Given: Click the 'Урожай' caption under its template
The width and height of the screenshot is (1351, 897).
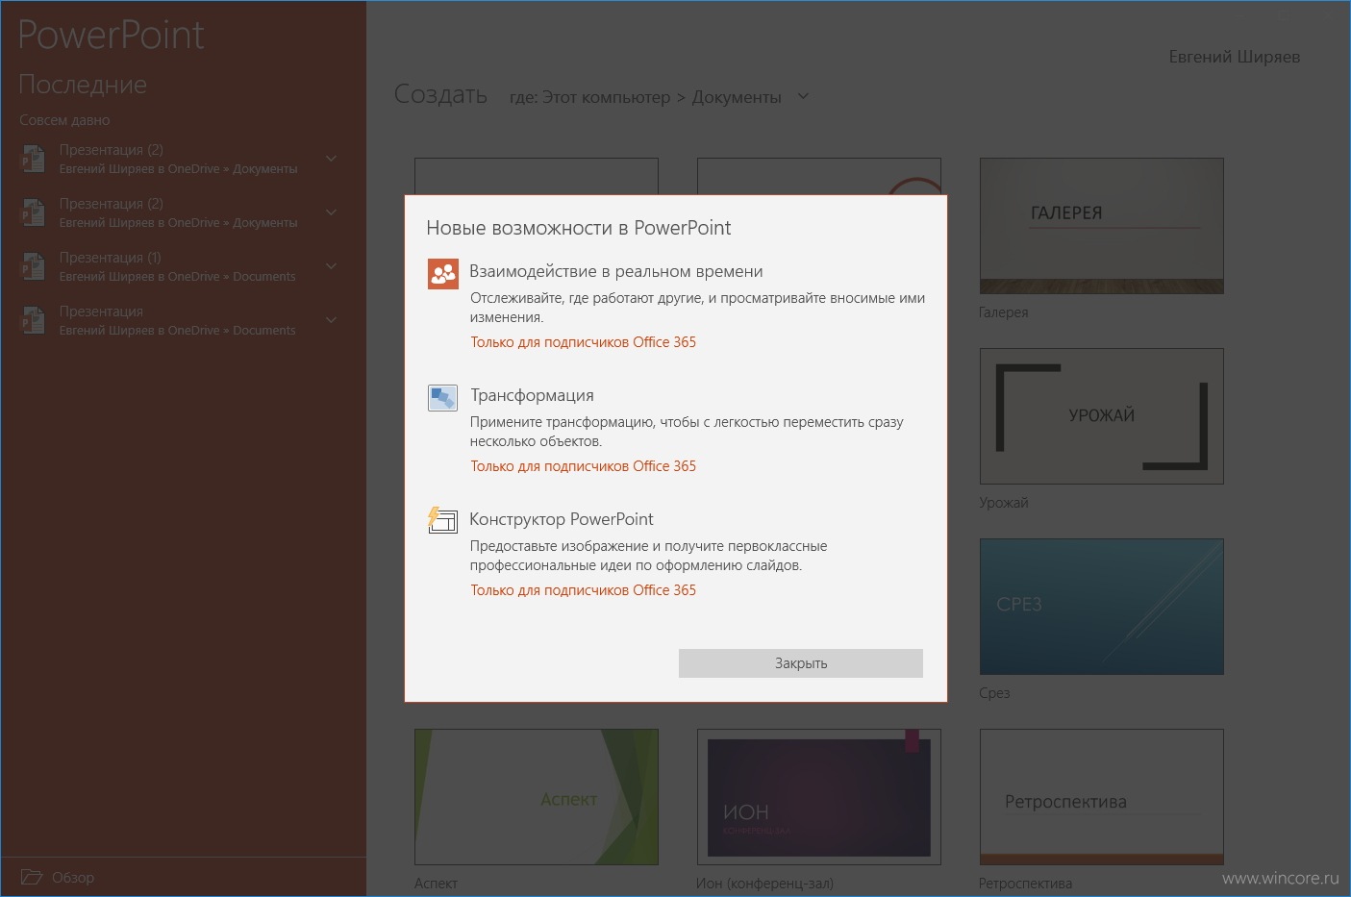Looking at the screenshot, I should pyautogui.click(x=1003, y=503).
